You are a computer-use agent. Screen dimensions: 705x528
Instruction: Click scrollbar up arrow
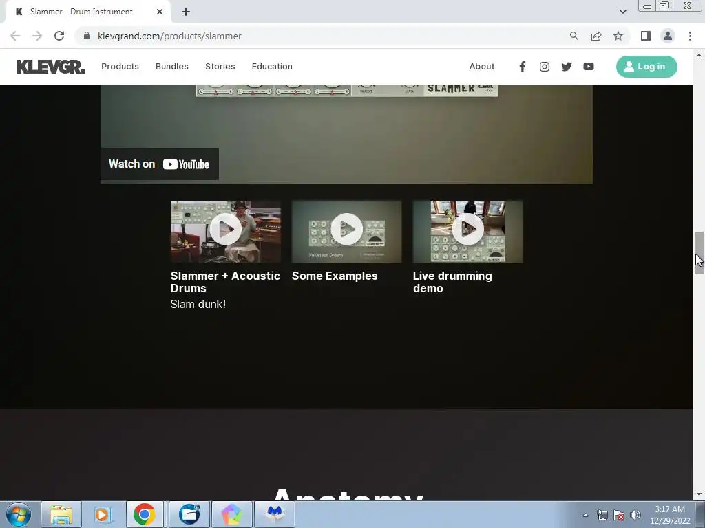pyautogui.click(x=699, y=55)
